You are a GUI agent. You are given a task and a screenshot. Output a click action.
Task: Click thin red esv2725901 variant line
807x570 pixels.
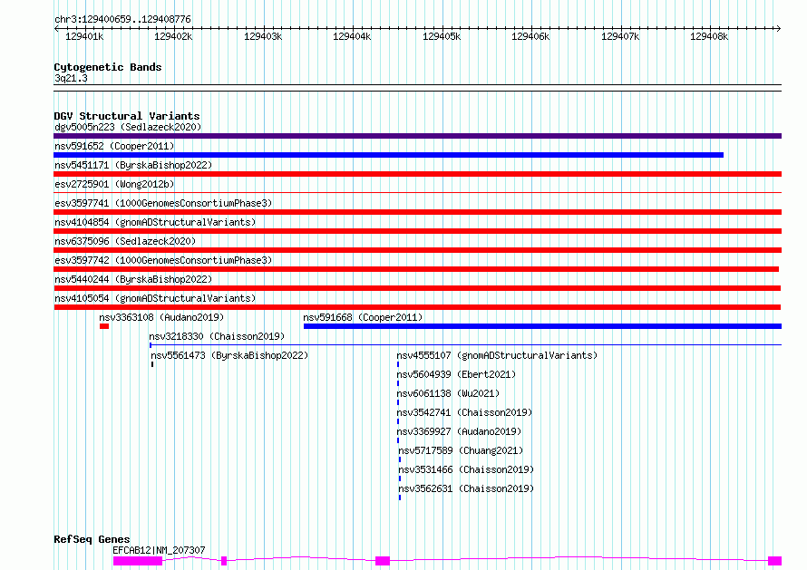coord(417,193)
